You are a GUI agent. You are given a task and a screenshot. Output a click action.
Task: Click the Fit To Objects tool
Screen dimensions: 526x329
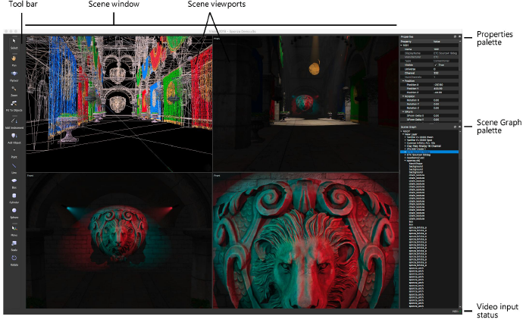14,105
